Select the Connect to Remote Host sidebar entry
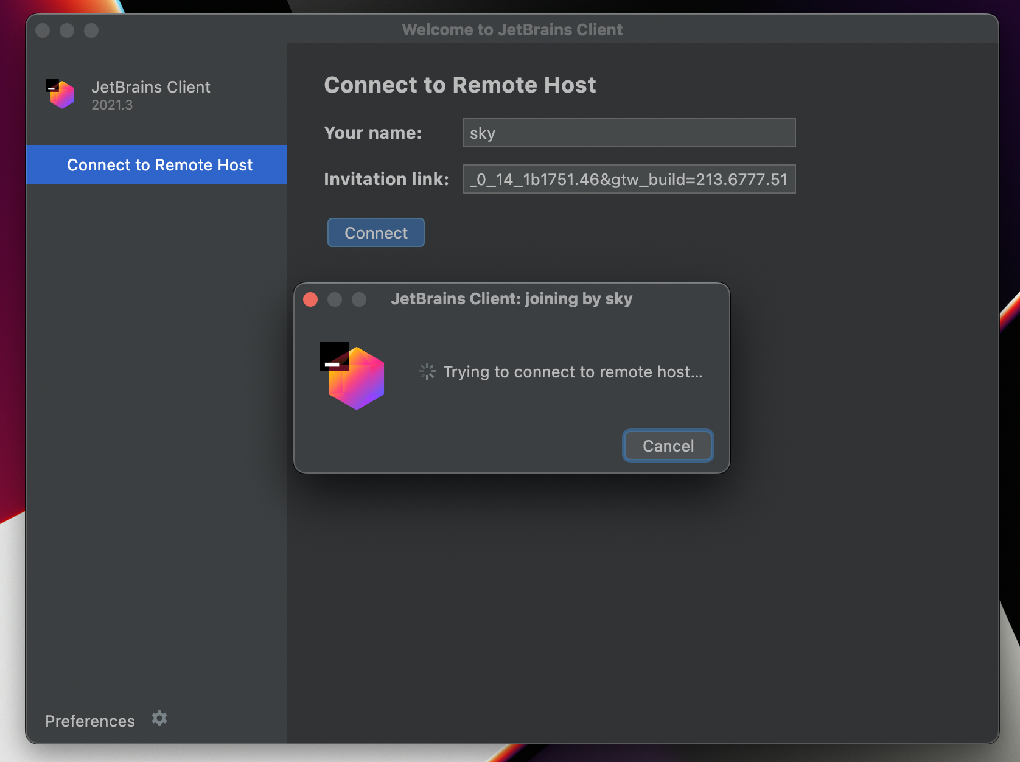The height and width of the screenshot is (762, 1020). pyautogui.click(x=159, y=164)
